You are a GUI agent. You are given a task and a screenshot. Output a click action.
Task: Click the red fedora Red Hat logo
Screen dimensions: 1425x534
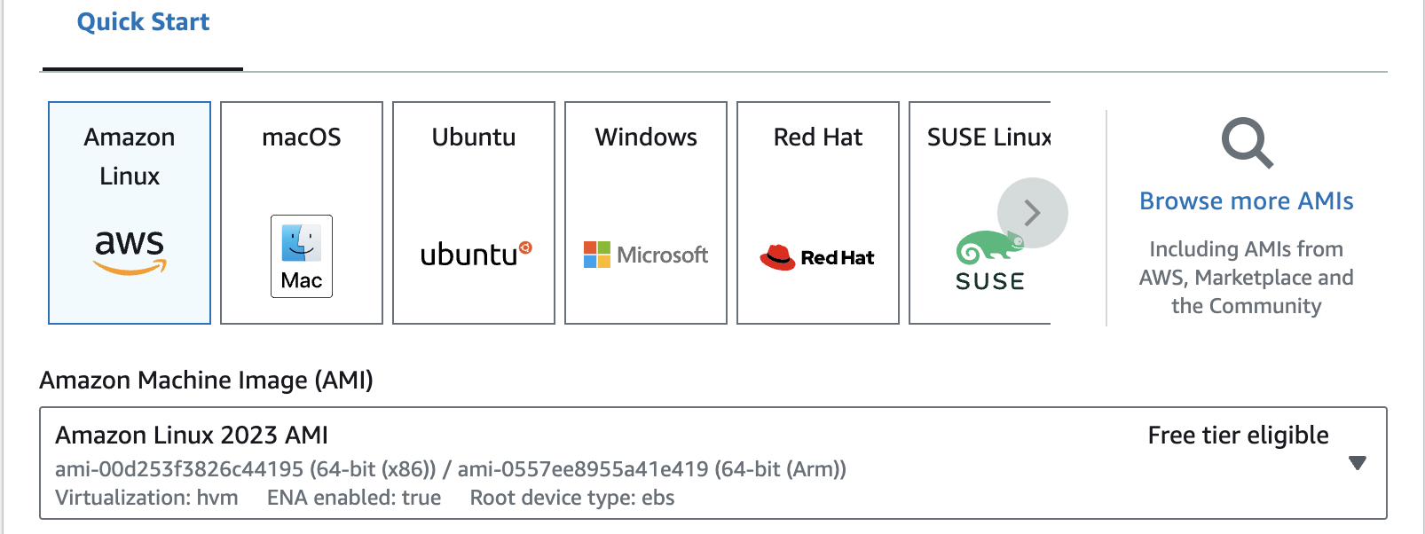coord(817,257)
